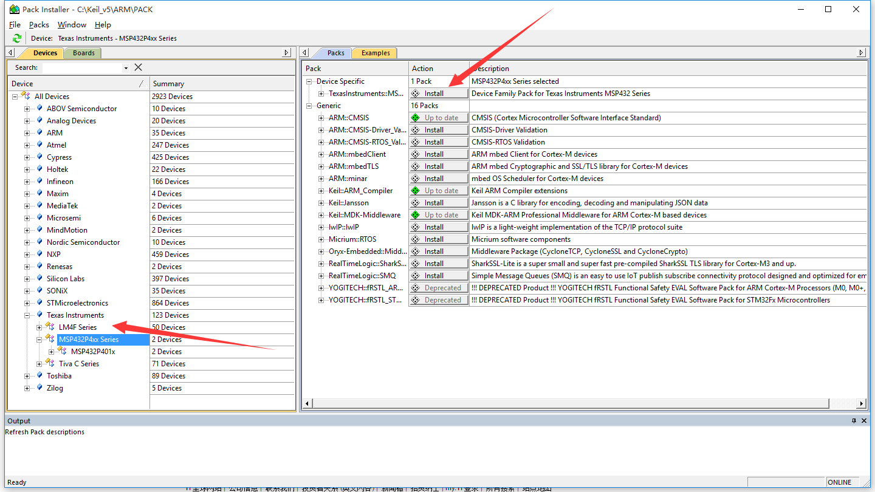
Task: Open the File menu
Action: 15,25
